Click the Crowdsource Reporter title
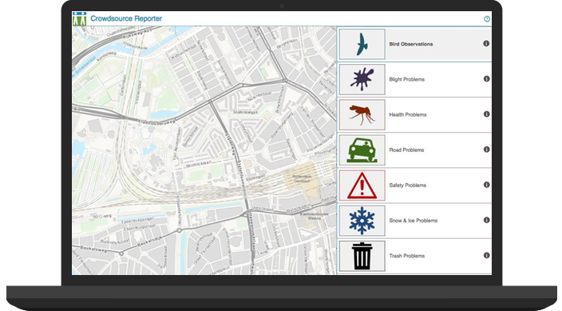The width and height of the screenshot is (562, 311). (126, 18)
